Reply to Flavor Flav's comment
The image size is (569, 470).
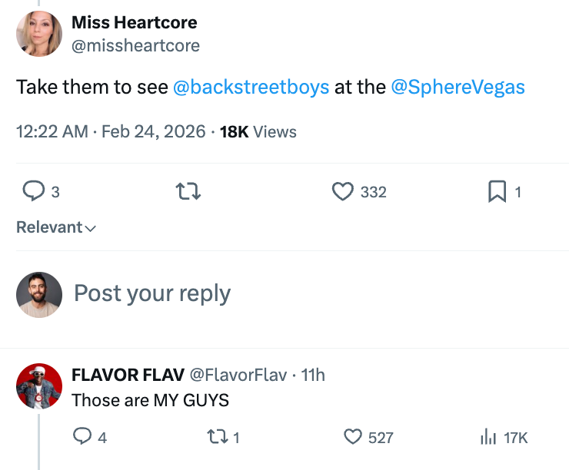pyautogui.click(x=82, y=437)
